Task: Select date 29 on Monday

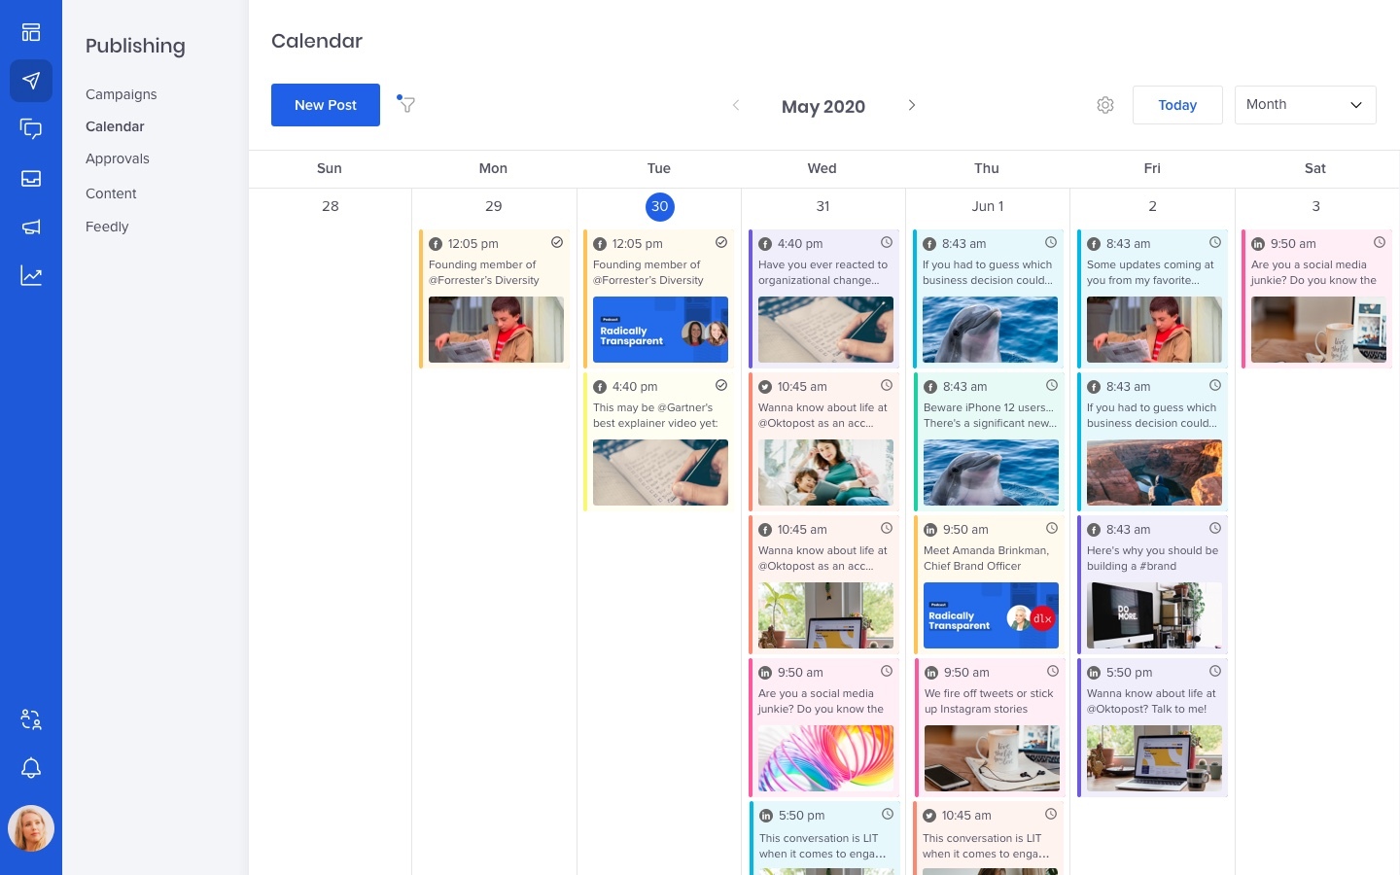Action: (494, 206)
